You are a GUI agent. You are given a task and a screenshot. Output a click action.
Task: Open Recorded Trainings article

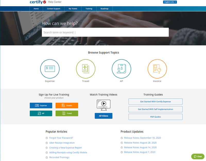(x=59, y=157)
